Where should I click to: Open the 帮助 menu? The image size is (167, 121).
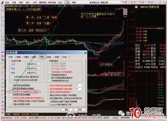click(x=74, y=2)
